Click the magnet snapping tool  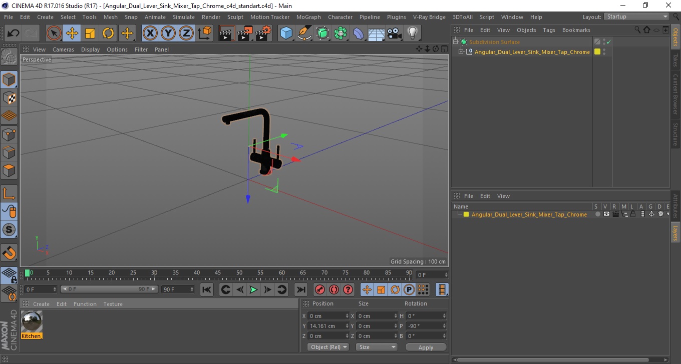[x=9, y=252]
